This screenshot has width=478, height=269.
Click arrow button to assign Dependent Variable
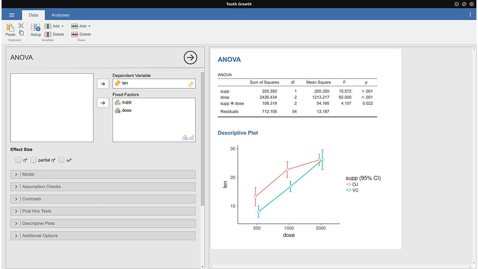pos(103,84)
